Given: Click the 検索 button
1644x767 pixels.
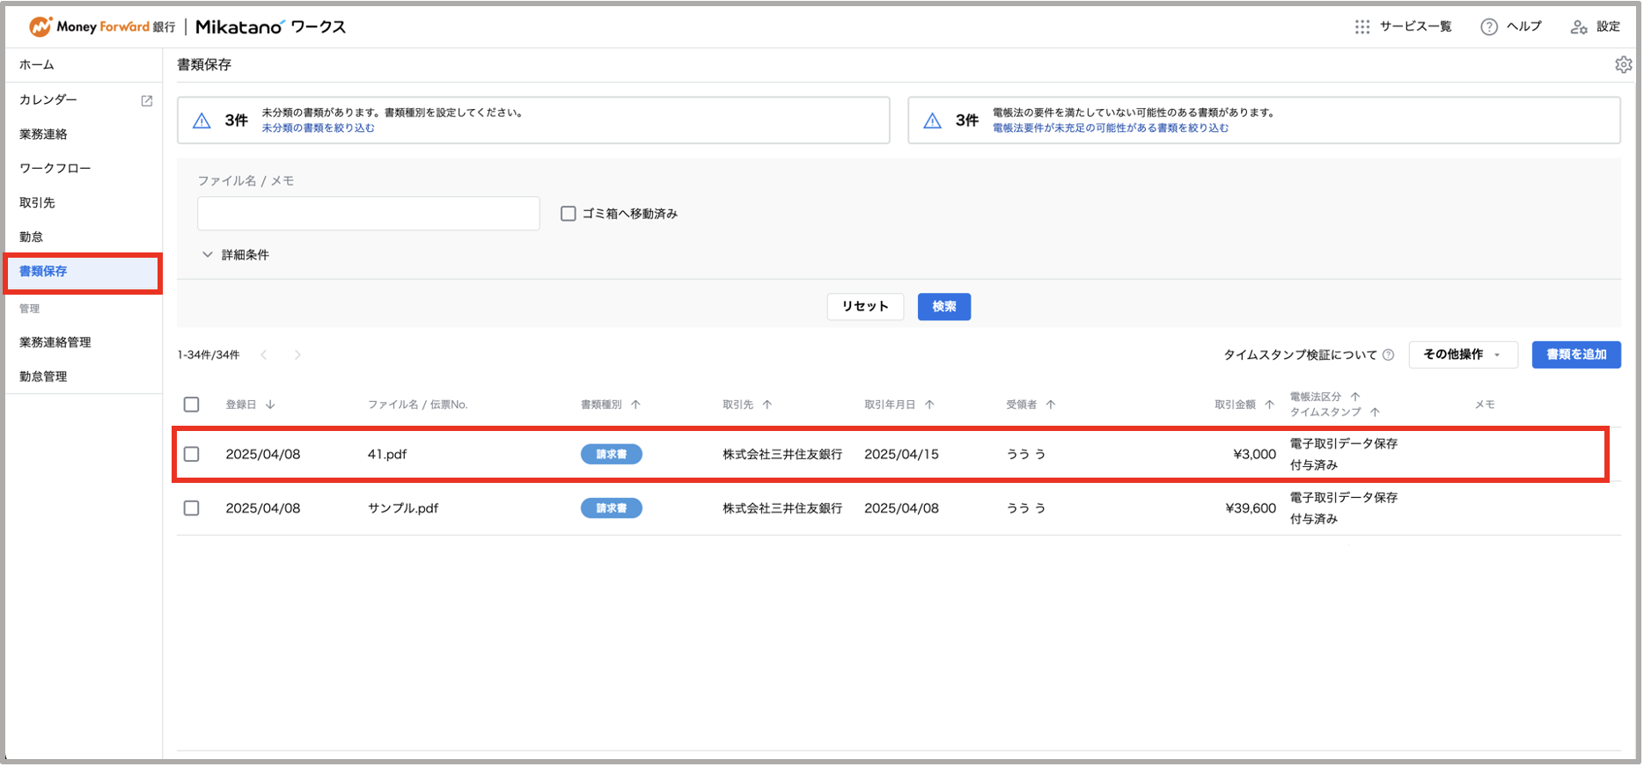Looking at the screenshot, I should pyautogui.click(x=944, y=307).
